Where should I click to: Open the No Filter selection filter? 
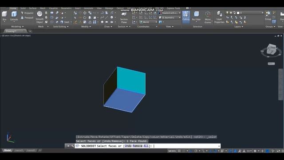coord(196,16)
